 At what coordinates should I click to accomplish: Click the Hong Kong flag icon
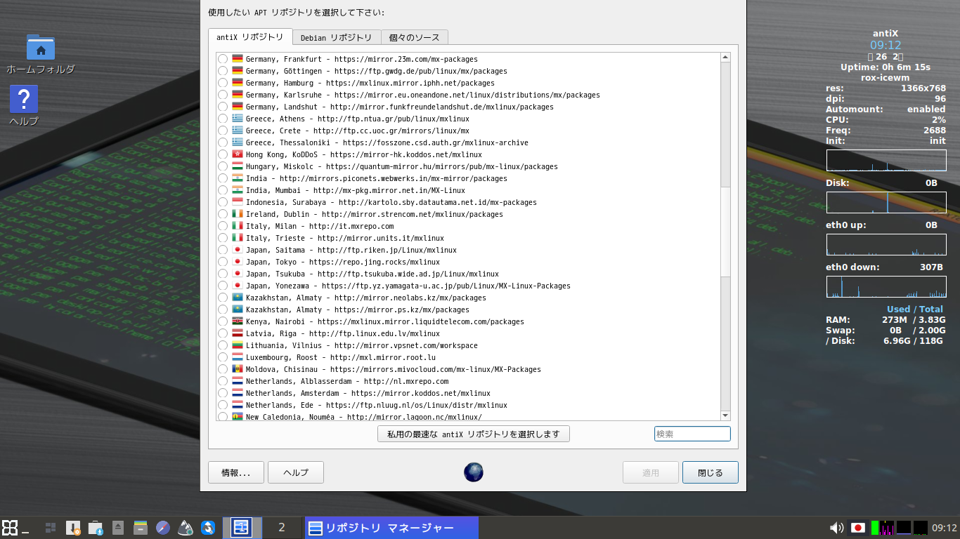(x=238, y=154)
